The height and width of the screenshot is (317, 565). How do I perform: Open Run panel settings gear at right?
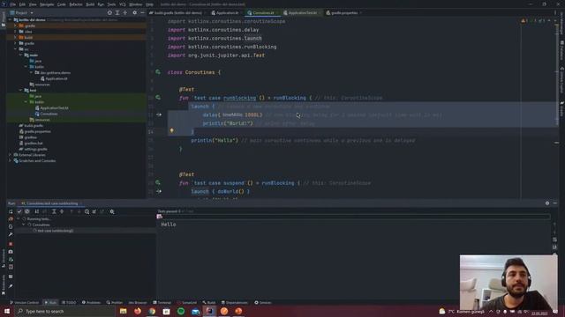coord(547,203)
